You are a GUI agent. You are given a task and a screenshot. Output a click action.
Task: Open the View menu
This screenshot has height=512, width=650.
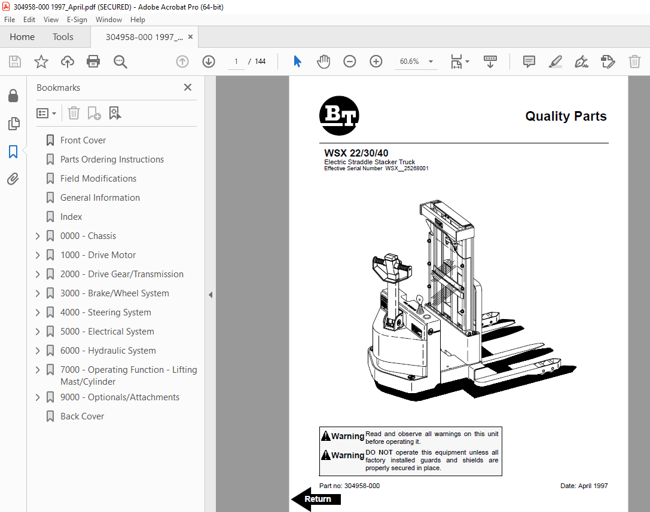tap(51, 20)
